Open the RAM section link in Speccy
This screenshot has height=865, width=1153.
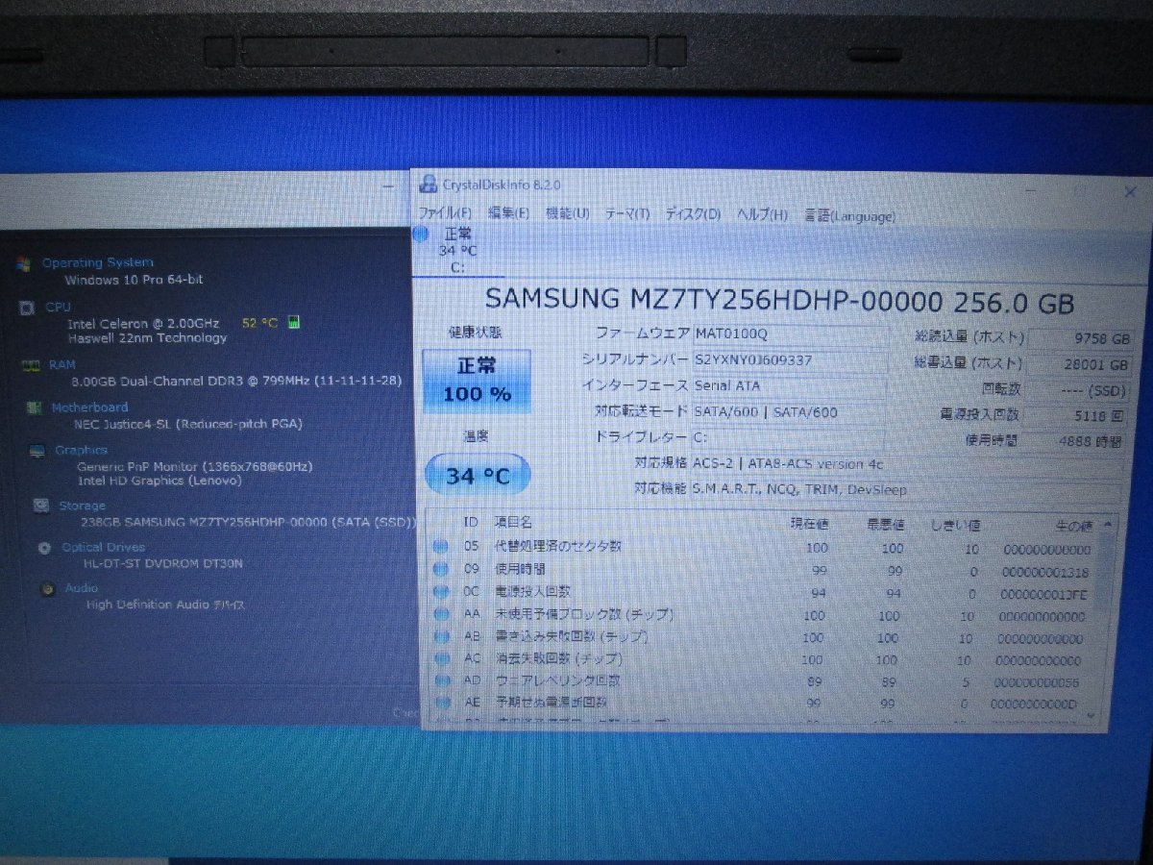(61, 365)
